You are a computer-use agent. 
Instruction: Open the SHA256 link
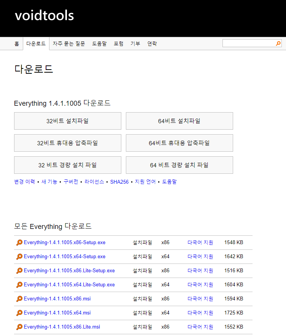pos(119,182)
